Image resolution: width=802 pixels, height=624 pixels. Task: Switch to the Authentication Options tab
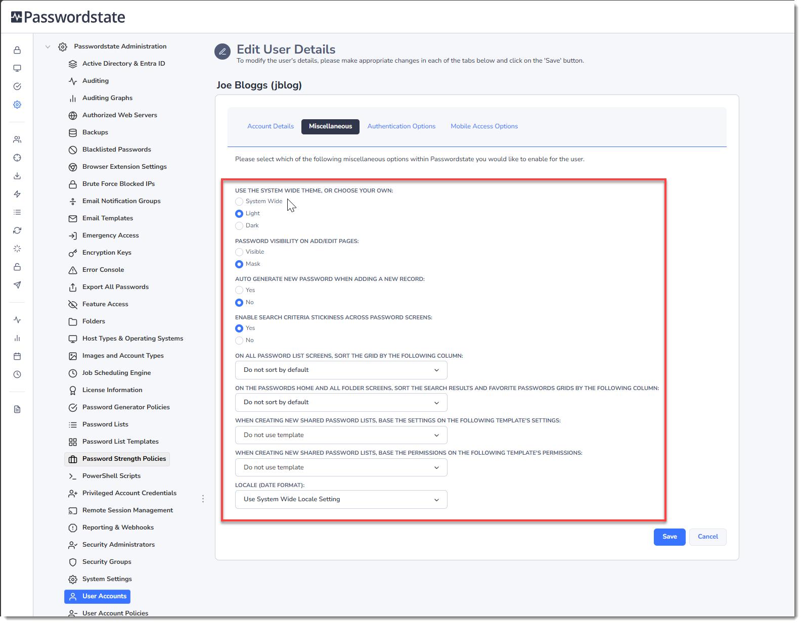click(x=402, y=126)
